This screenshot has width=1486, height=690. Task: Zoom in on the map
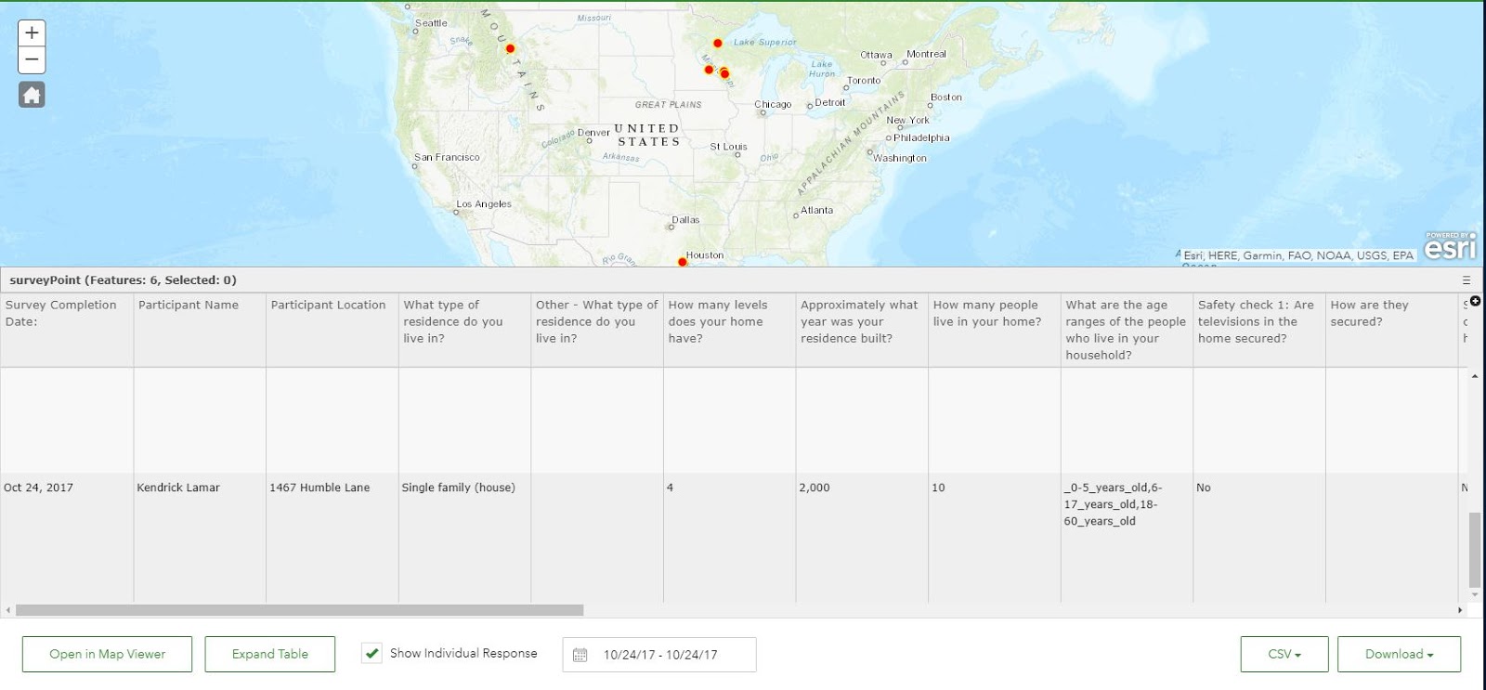(x=32, y=33)
